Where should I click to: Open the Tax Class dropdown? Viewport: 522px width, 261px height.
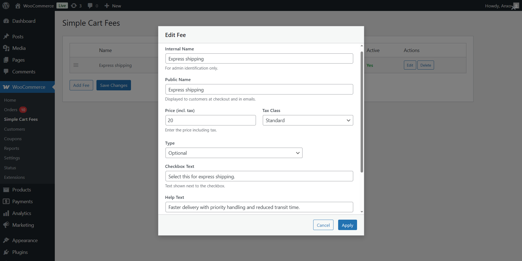point(307,120)
